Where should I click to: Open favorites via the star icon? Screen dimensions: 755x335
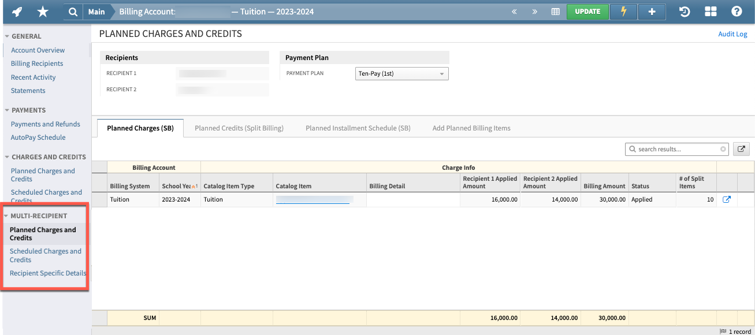coord(43,12)
